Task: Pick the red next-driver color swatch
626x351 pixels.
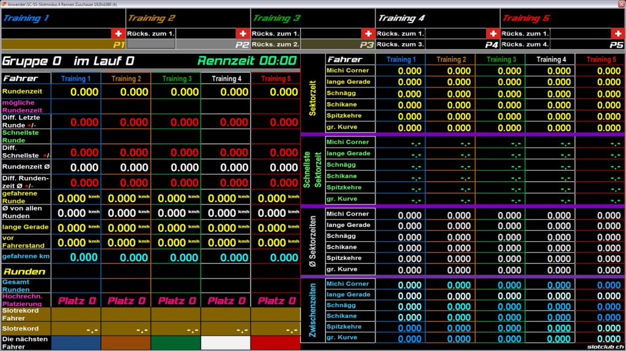Action: click(276, 342)
